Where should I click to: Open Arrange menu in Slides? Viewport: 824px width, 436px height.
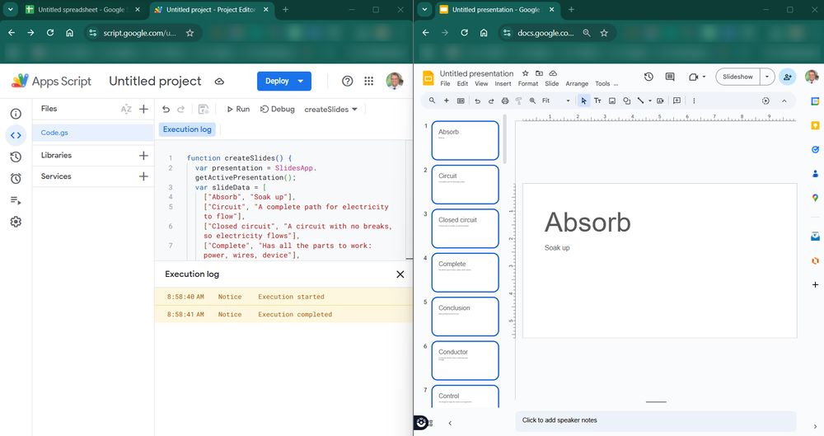click(x=577, y=83)
